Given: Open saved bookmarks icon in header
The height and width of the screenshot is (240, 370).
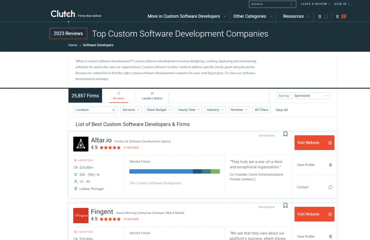Looking at the screenshot, I should (x=326, y=17).
